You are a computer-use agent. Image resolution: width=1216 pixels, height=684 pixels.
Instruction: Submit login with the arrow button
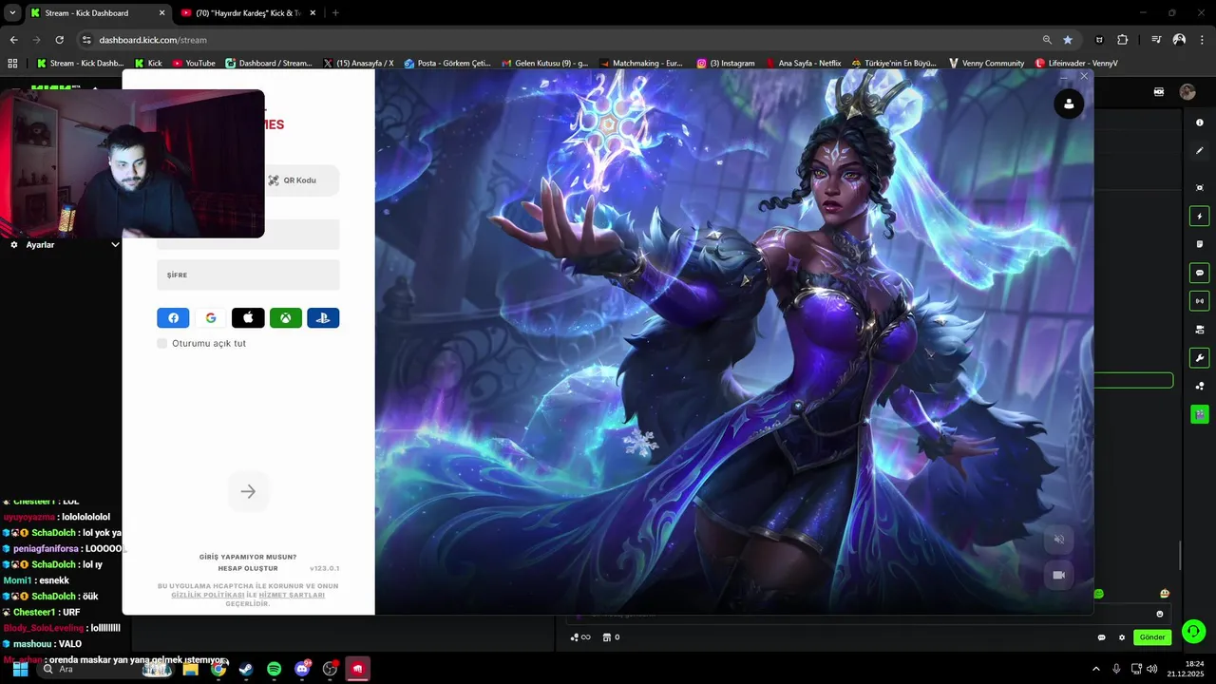248,491
